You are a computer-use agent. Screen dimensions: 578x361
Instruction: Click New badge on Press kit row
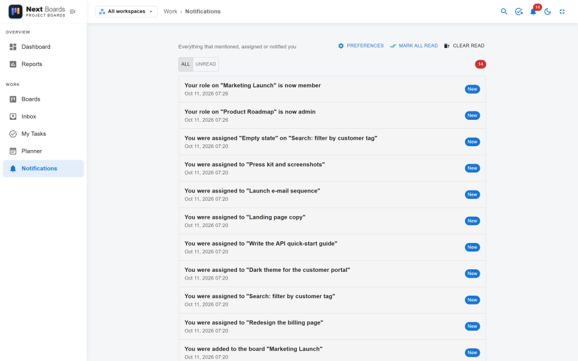click(472, 168)
